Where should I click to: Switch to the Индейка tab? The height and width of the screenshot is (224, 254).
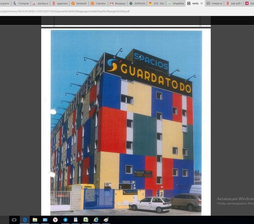(x=176, y=3)
